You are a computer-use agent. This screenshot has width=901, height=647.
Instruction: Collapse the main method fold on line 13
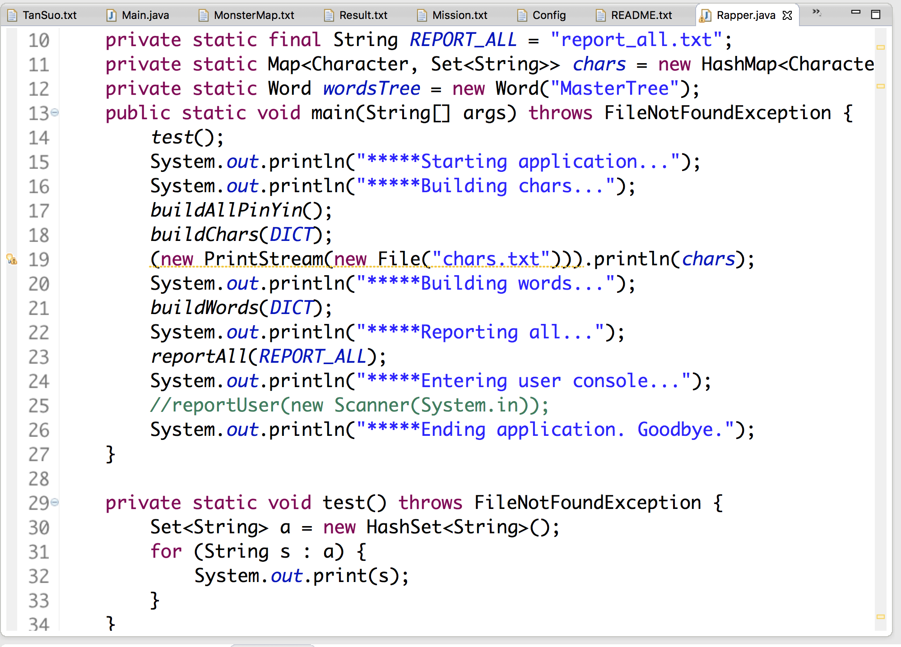click(55, 112)
